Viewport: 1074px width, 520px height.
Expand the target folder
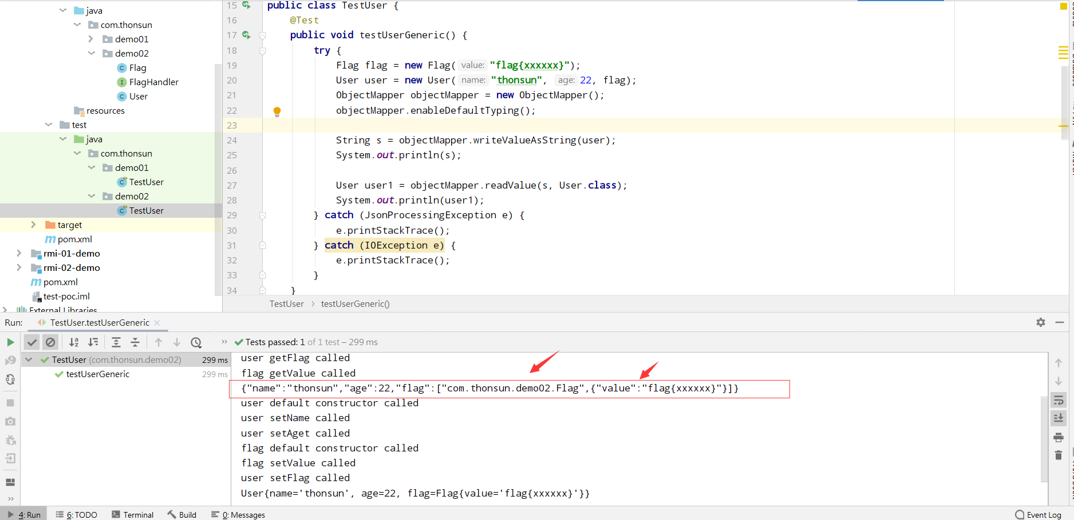point(33,225)
